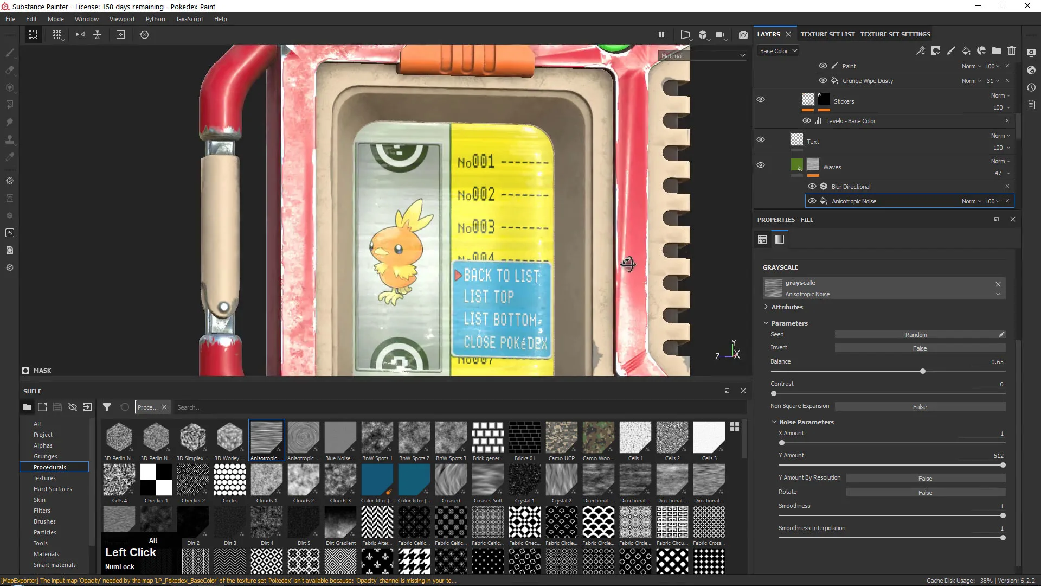The width and height of the screenshot is (1041, 586).
Task: Select the Polygon Fill tool
Action: [10, 105]
